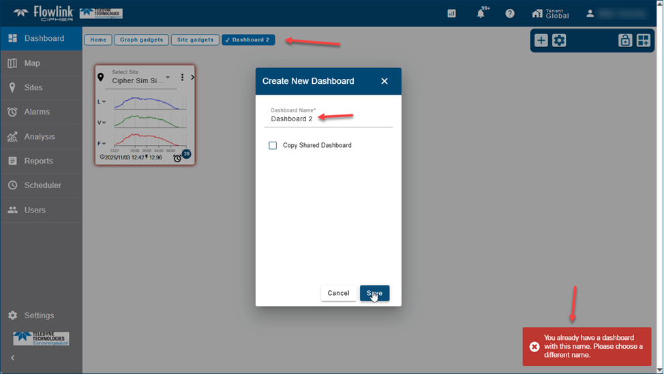
Task: Expand the Select Site dropdown
Action: [168, 78]
